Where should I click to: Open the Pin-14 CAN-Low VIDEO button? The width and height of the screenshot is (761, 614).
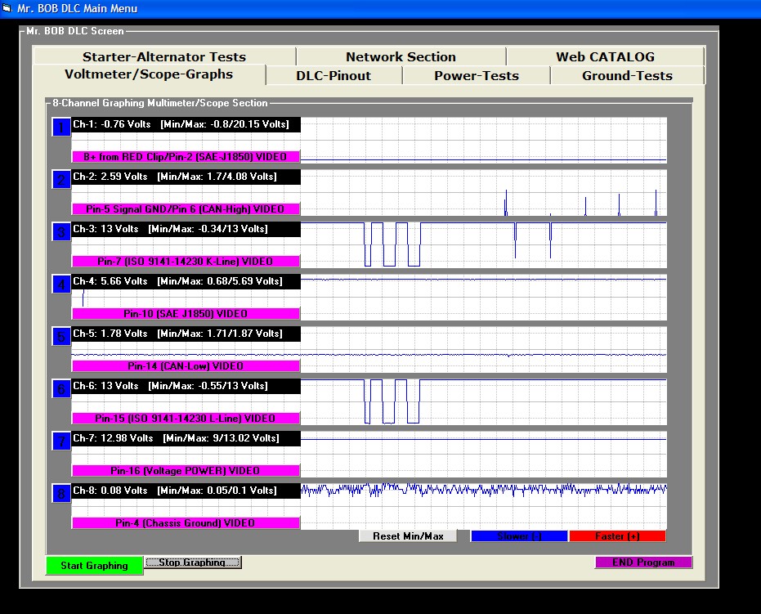point(186,365)
